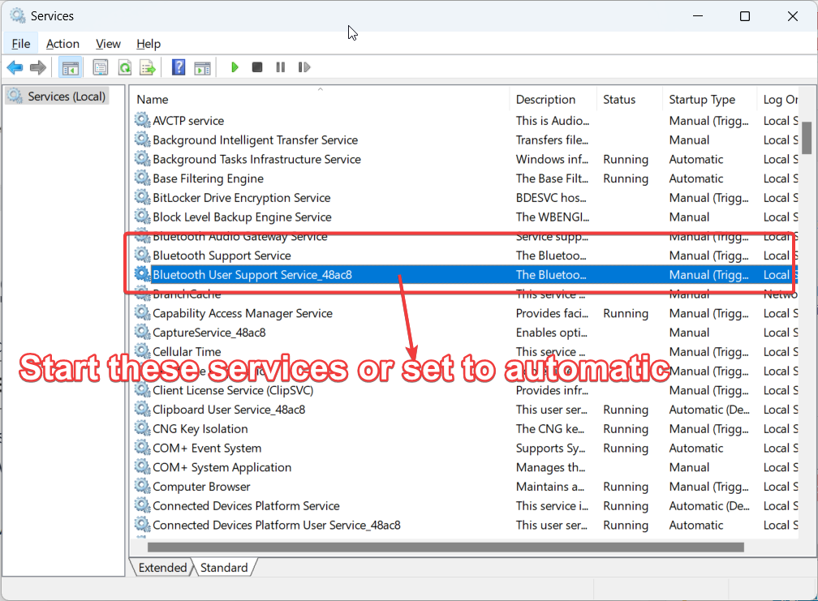The height and width of the screenshot is (601, 818).
Task: Select Services (Local) in left tree
Action: [x=66, y=97]
